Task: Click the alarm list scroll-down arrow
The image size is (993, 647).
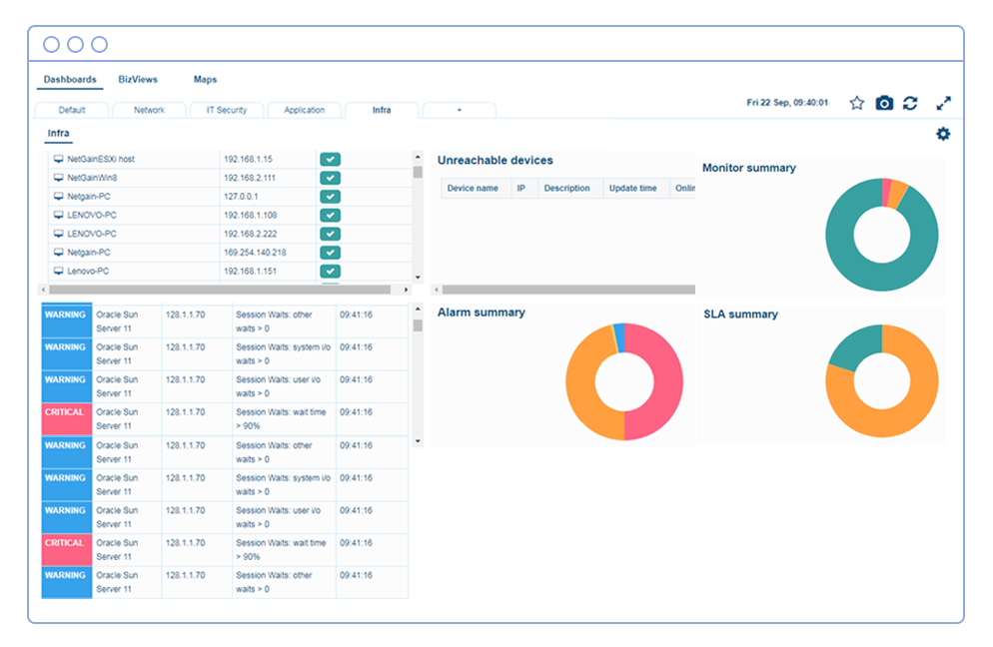Action: [418, 440]
